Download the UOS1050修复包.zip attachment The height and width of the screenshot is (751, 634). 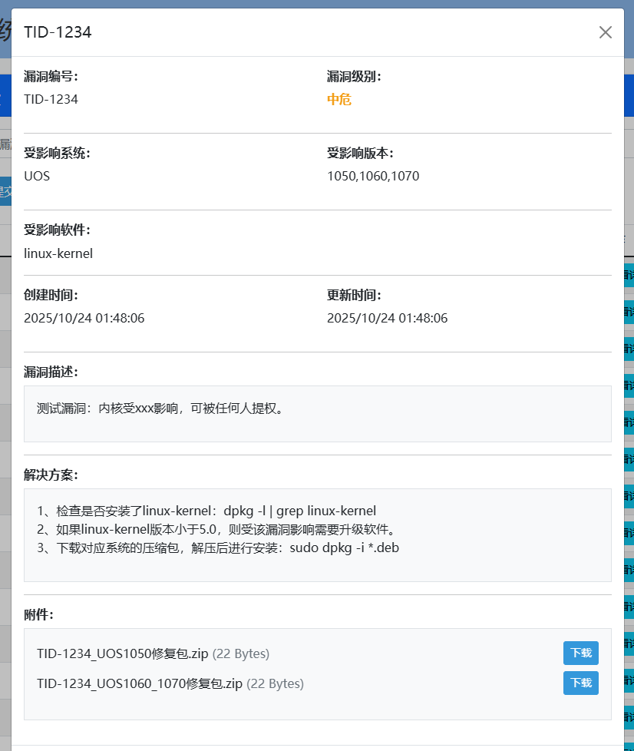[580, 653]
